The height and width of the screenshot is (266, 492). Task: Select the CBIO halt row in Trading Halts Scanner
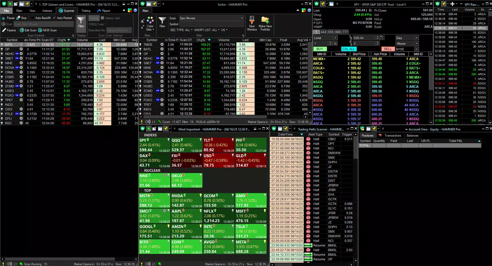pos(312,139)
